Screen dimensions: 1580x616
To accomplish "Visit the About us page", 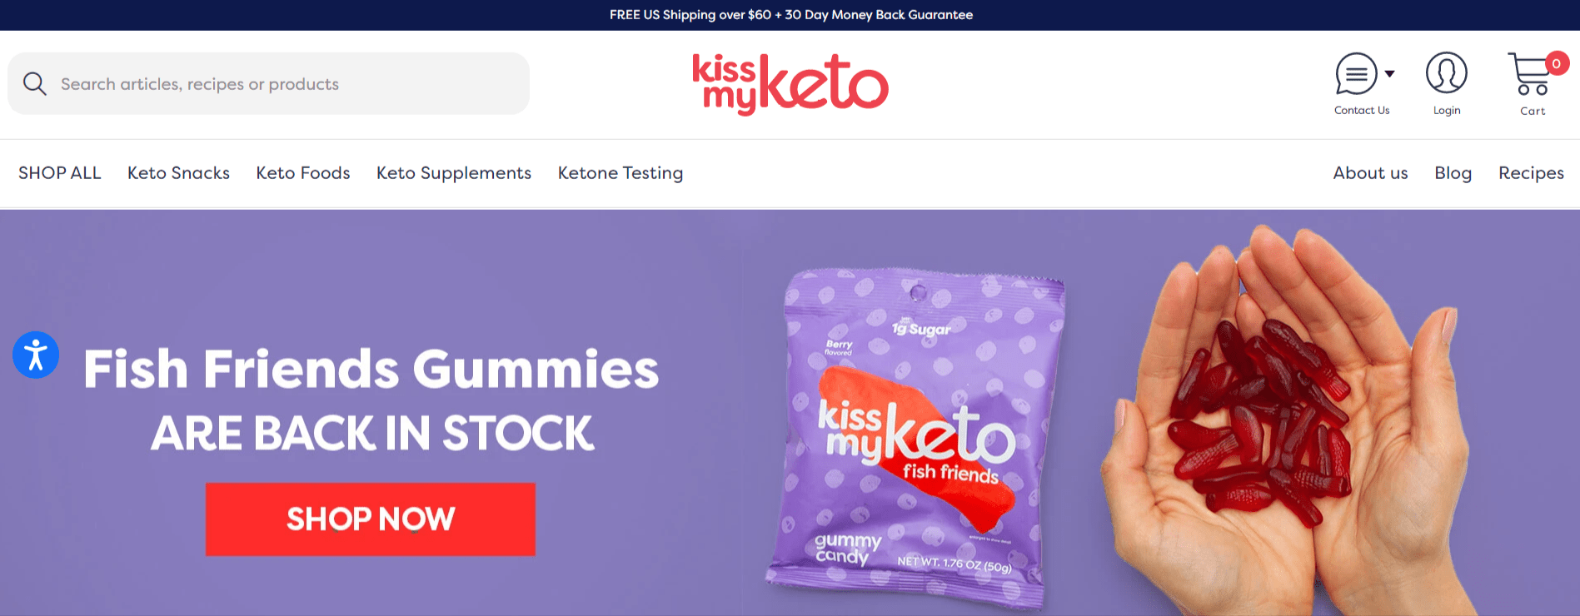I will 1370,173.
